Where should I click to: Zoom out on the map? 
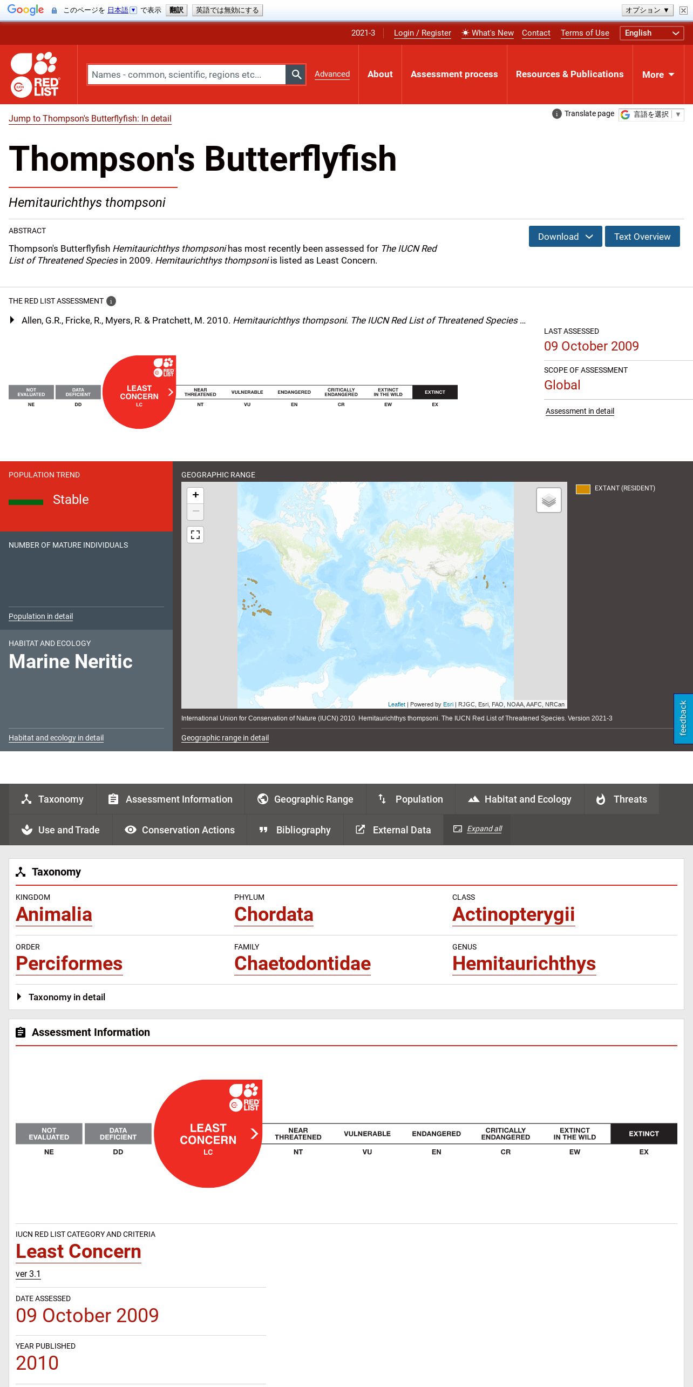(195, 511)
